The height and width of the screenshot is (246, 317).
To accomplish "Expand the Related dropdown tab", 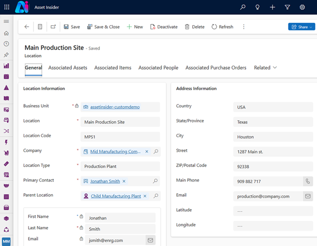I will [x=265, y=68].
